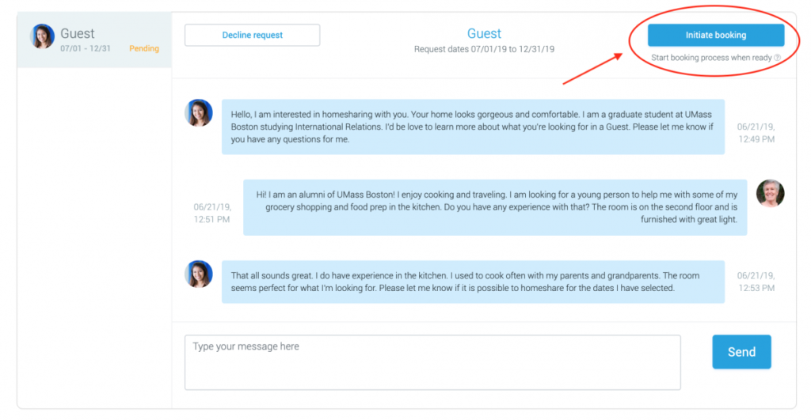Click 'Request dates 07/01/19 to 12/31/19' text
Screen dimensions: 811x420
(x=484, y=49)
